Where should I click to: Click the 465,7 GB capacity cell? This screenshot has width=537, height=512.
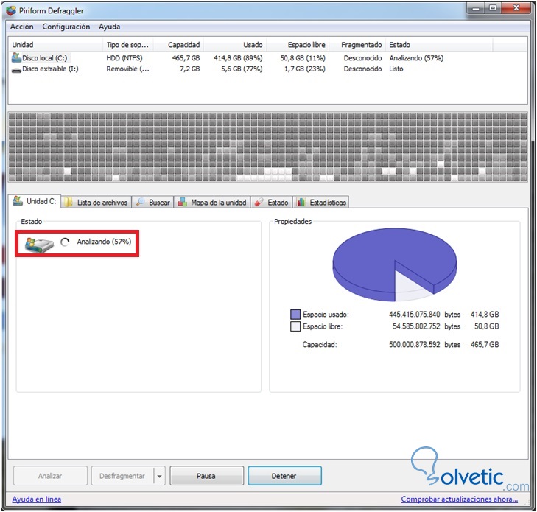[186, 58]
